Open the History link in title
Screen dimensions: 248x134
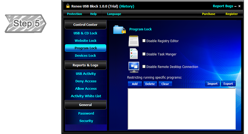pos(127,6)
